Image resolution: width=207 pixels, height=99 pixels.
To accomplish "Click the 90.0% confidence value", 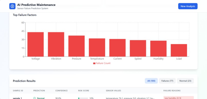I will tap(58, 98).
